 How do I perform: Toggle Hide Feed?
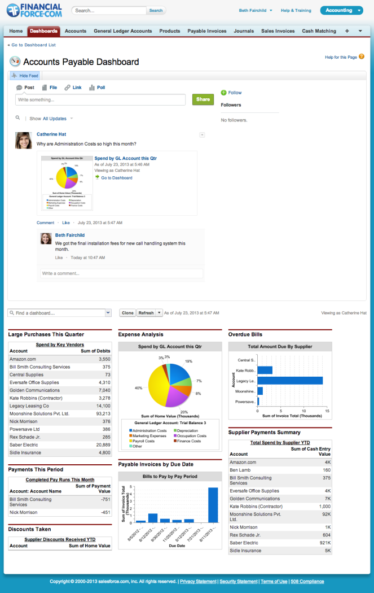tap(25, 76)
